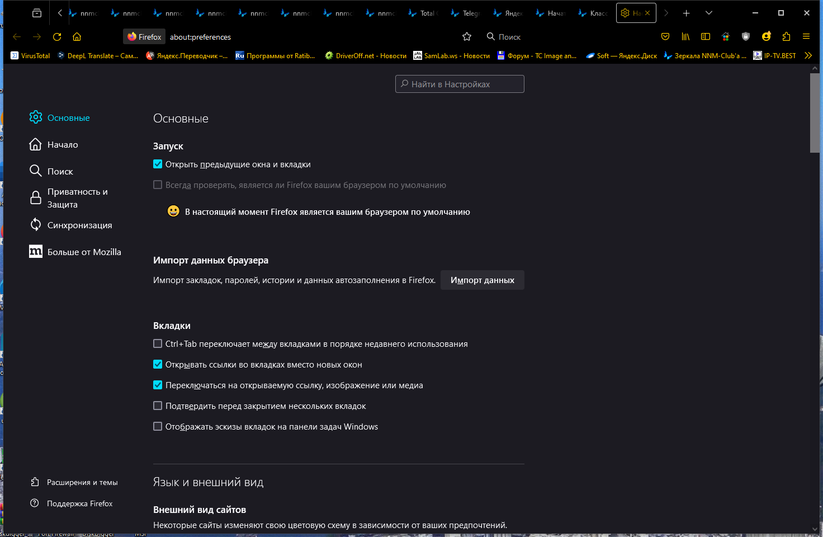Open DriverOff.net - Новости bookmark
Viewport: 823px width, 537px height.
coord(366,56)
